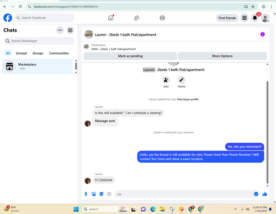Click the conversation vertical scrollbar

(x=267, y=132)
